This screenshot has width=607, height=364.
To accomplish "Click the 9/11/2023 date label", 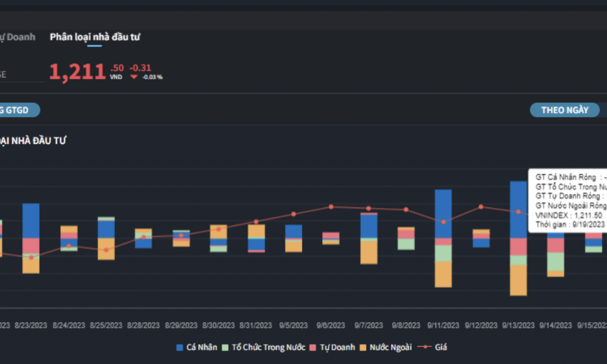I will click(x=443, y=326).
